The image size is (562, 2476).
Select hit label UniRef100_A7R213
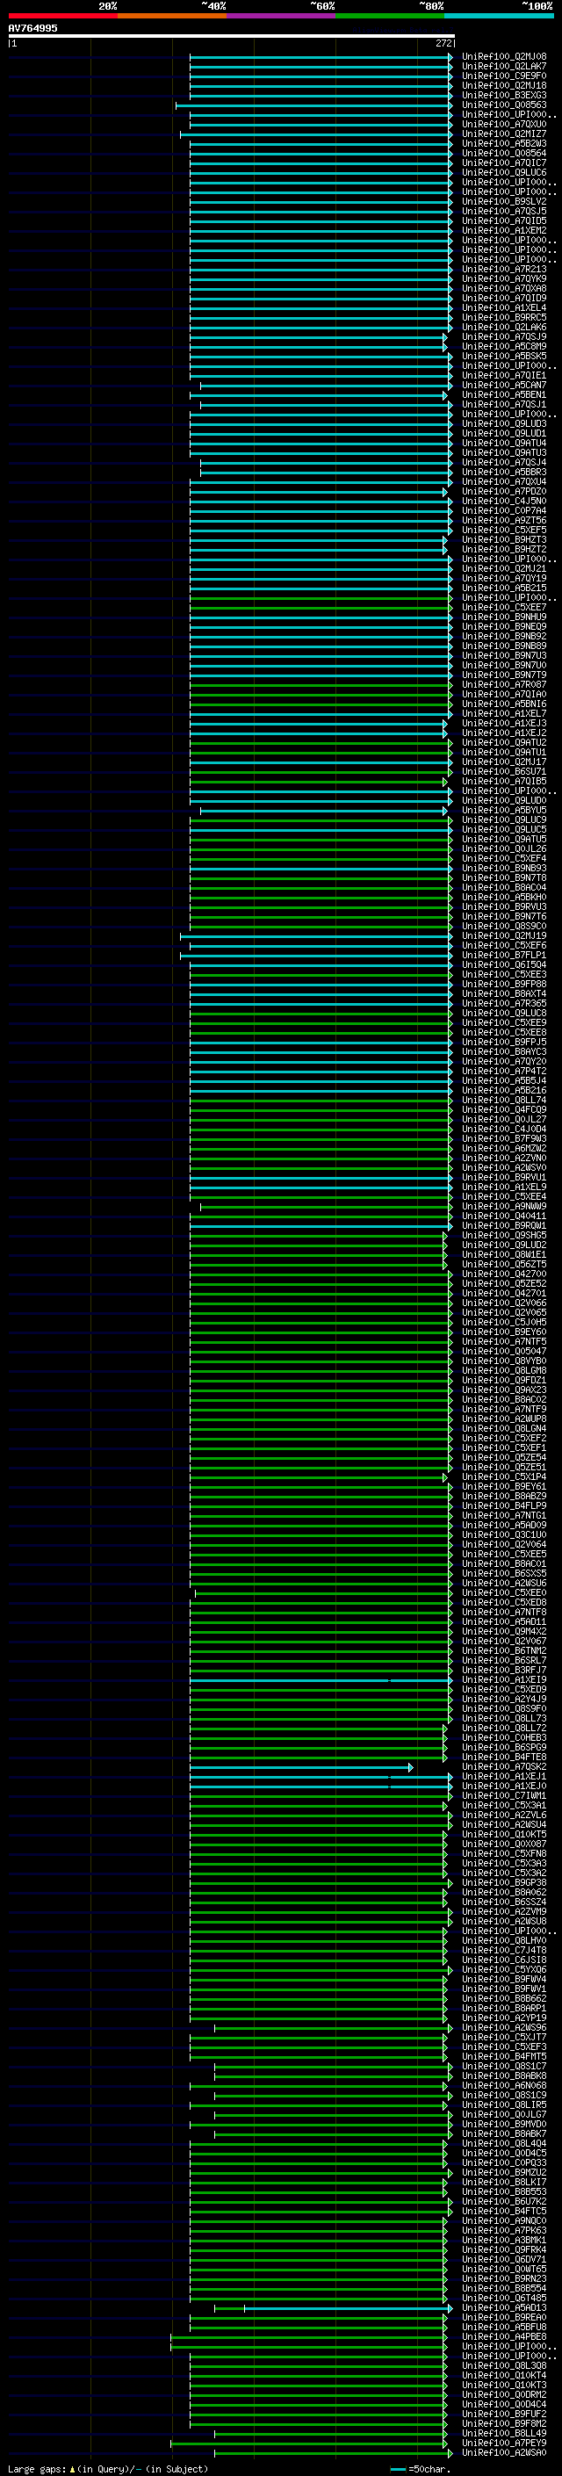pos(504,269)
